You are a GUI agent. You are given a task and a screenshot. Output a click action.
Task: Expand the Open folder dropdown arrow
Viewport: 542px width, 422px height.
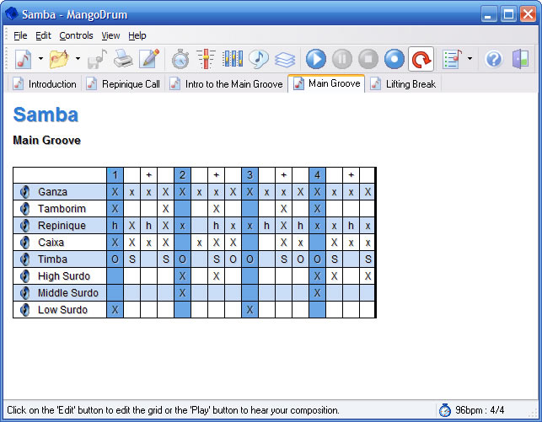78,59
